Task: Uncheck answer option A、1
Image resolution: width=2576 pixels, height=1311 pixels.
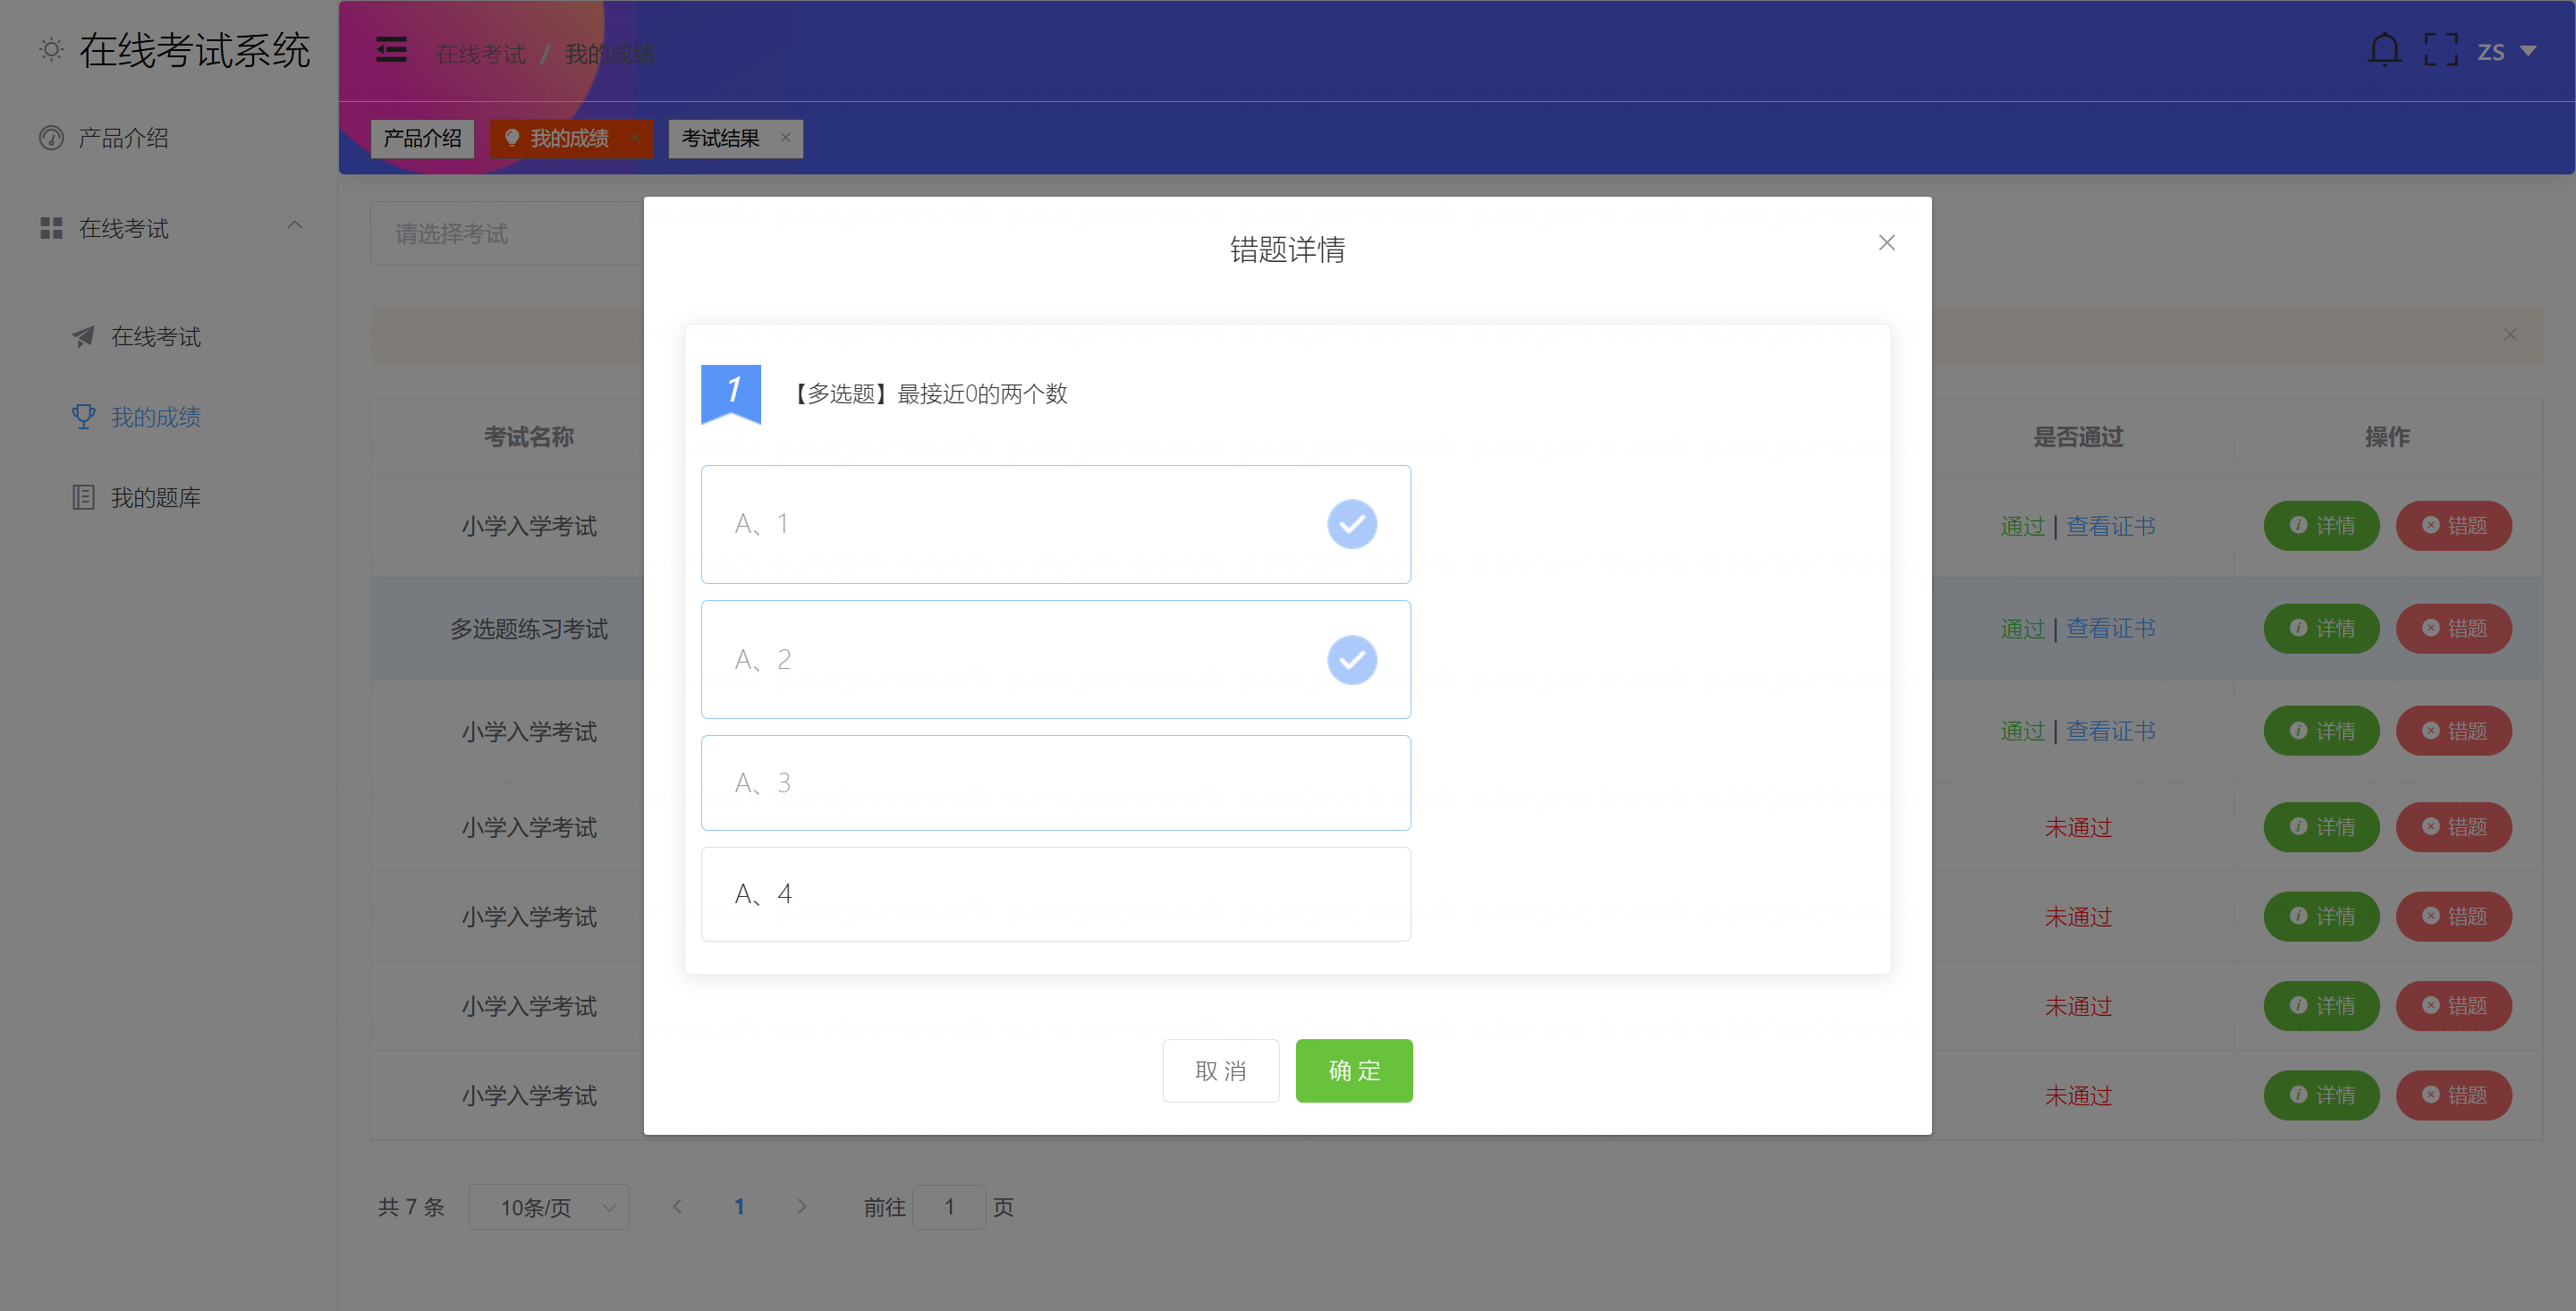Action: tap(1055, 524)
